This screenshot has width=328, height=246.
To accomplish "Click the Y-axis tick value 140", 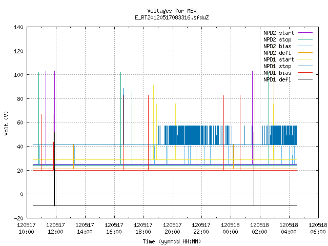I will coord(18,27).
